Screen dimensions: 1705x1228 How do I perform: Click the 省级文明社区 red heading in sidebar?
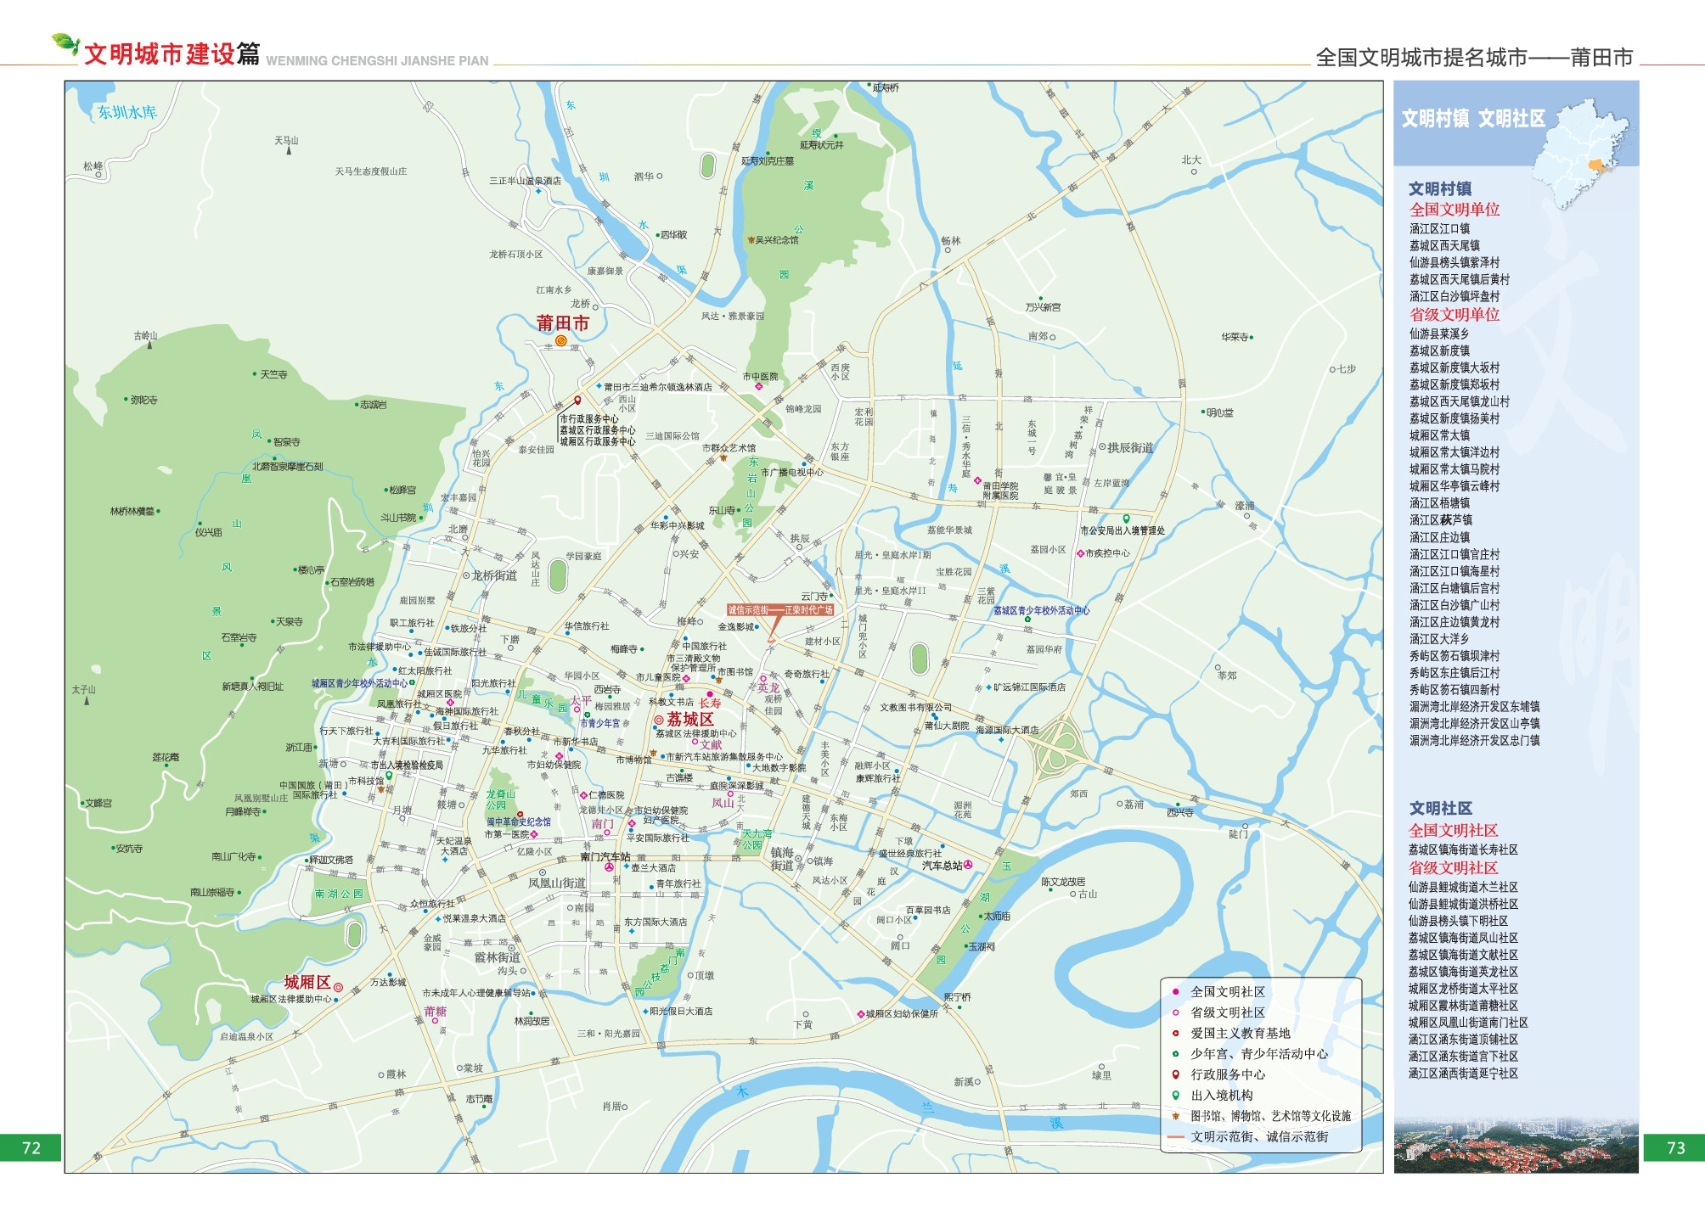tap(1454, 867)
